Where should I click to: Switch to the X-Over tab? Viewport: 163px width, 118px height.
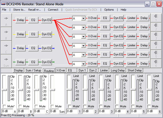point(61,70)
